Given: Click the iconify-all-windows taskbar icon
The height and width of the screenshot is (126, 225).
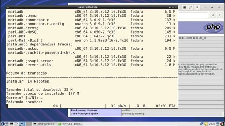Looking at the screenshot, I should [x=16, y=124].
